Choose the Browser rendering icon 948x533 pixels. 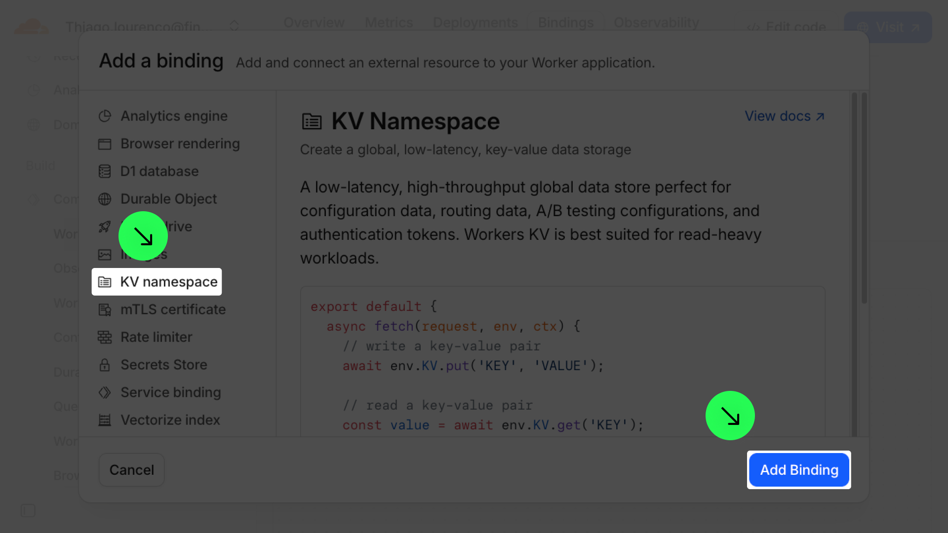click(x=105, y=144)
